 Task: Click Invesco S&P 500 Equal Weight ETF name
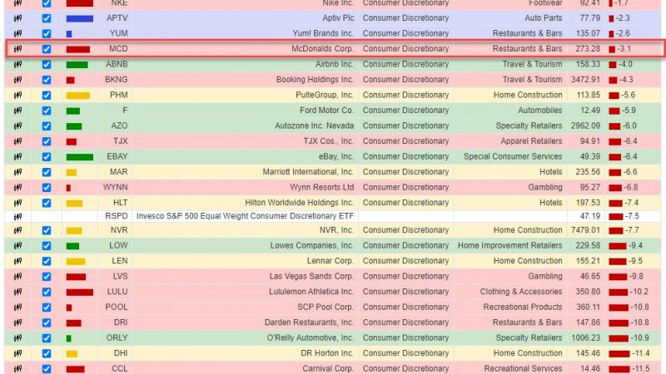point(245,216)
